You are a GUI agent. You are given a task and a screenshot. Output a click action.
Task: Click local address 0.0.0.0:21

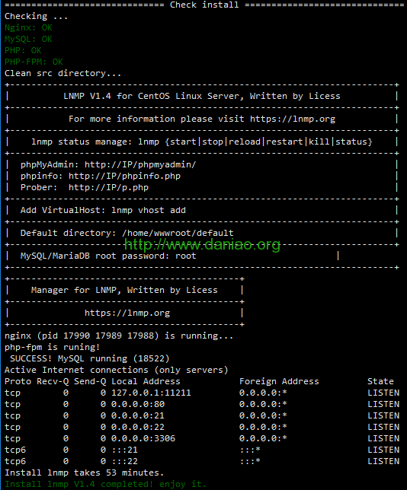(138, 415)
